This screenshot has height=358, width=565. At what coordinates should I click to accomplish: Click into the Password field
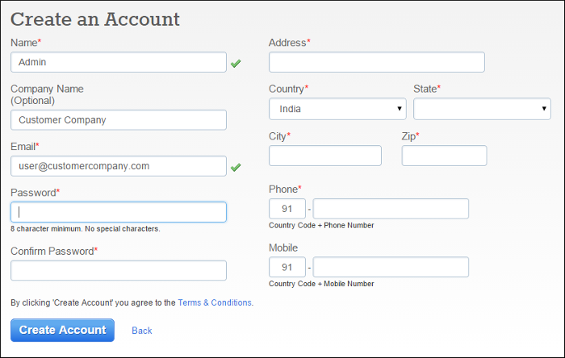tap(119, 212)
